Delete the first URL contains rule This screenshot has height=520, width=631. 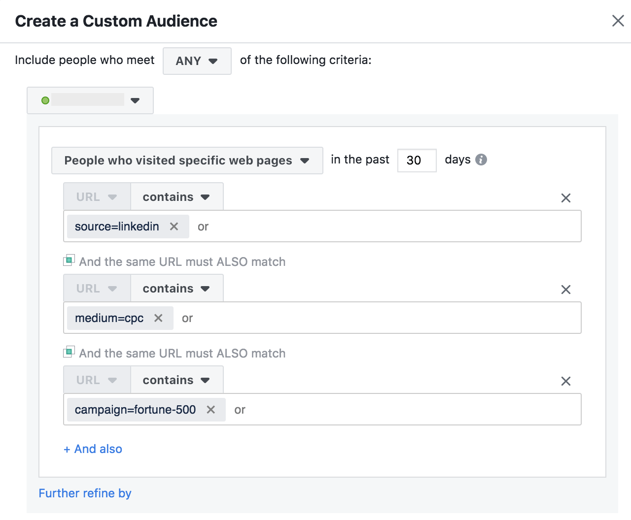point(565,198)
